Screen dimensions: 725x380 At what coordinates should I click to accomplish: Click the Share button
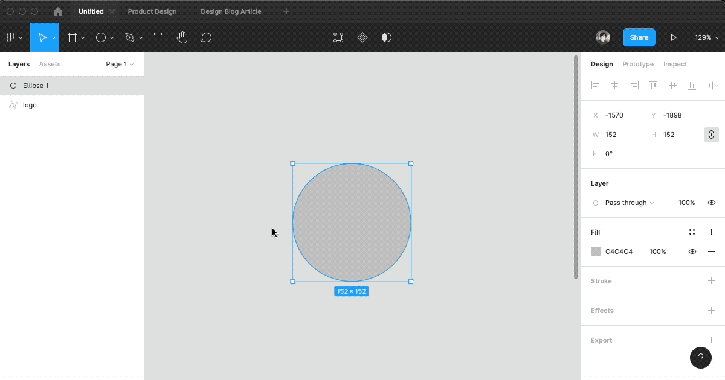tap(639, 37)
